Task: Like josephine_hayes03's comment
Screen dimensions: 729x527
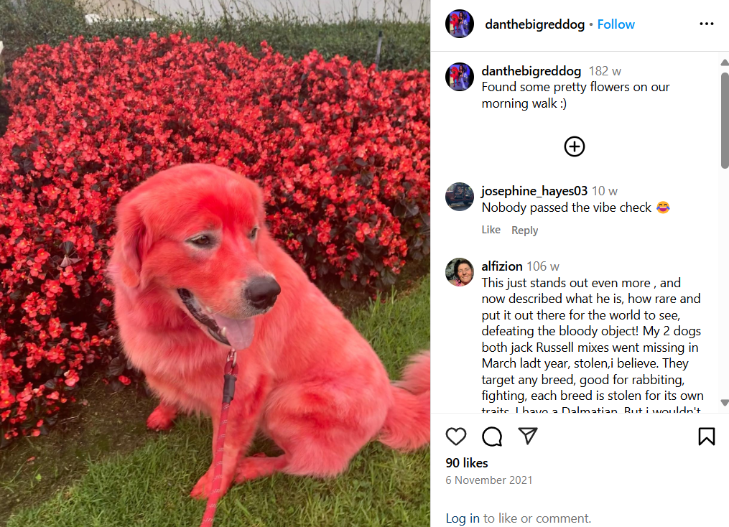Action: (491, 230)
